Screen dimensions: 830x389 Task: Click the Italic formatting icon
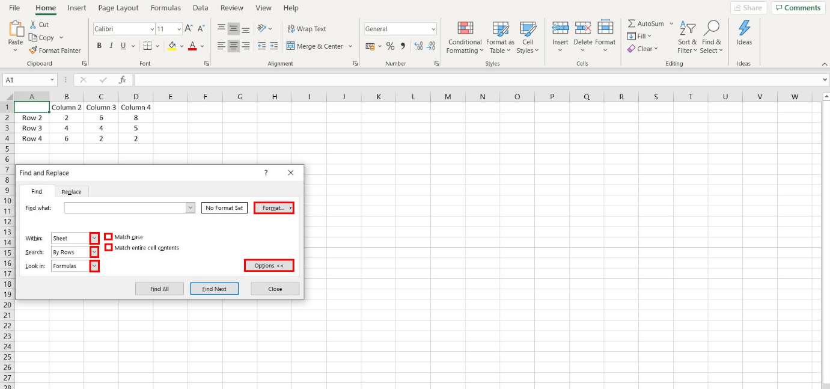[111, 46]
